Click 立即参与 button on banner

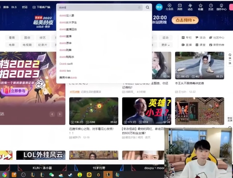pos(15,91)
